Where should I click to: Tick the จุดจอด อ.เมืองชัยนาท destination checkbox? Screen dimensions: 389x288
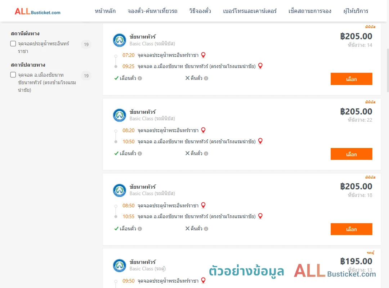pos(13,75)
